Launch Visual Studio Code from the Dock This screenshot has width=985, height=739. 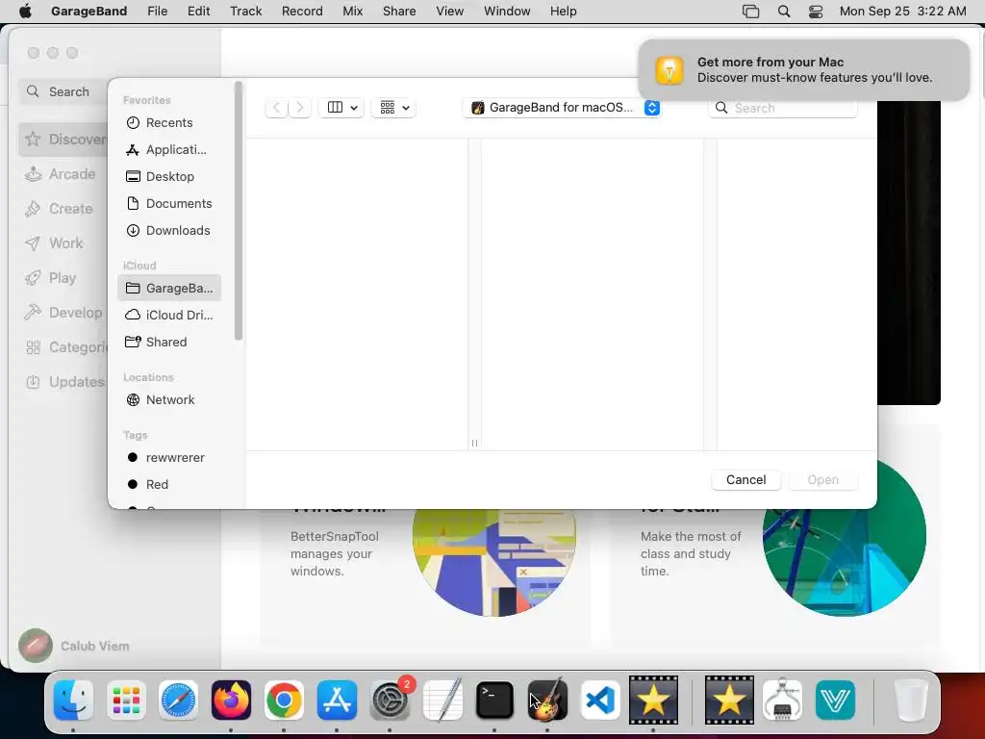coord(600,701)
